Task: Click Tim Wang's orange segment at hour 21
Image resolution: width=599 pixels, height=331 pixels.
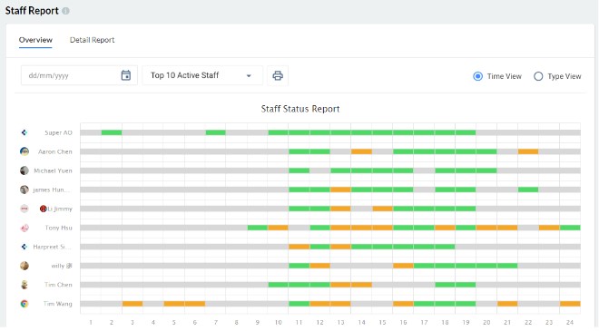Action: point(507,304)
